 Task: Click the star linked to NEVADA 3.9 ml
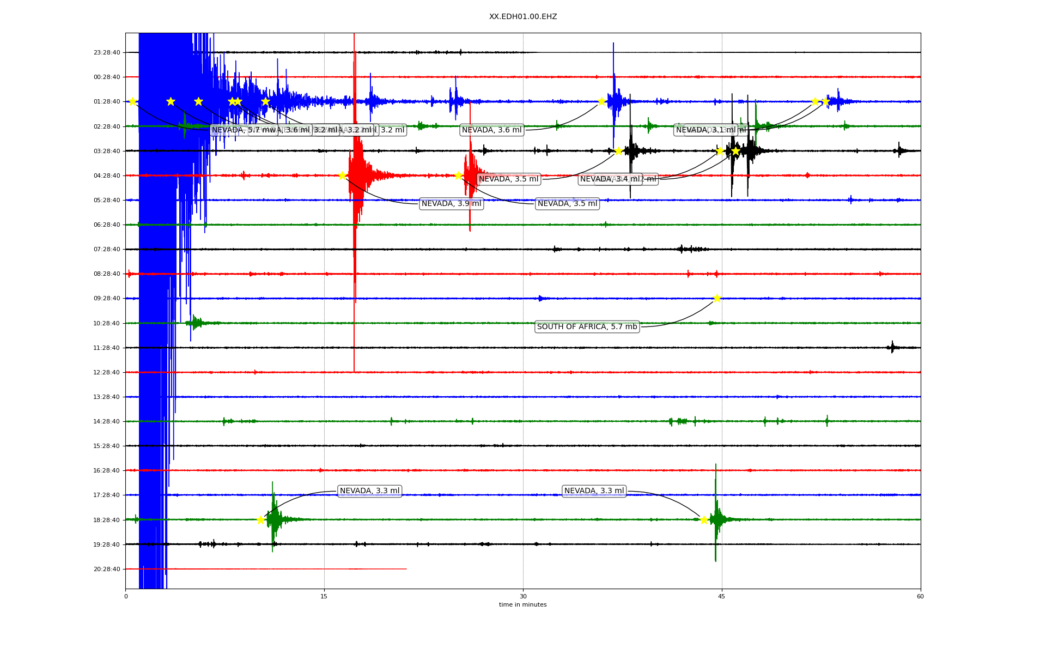[342, 175]
